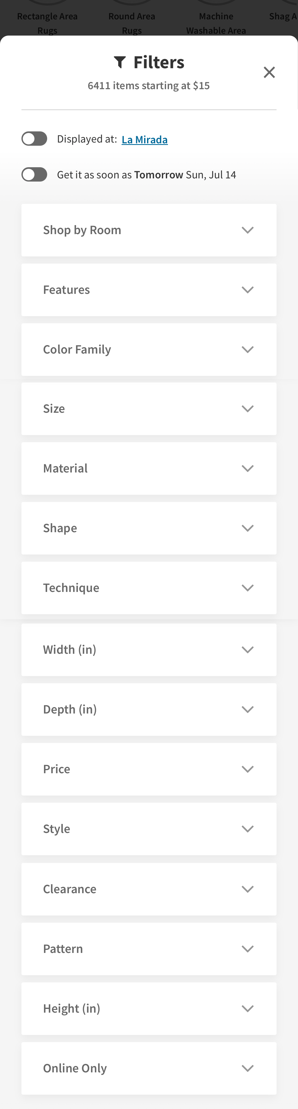The image size is (298, 1109).
Task: Expand the Size filter section
Action: 149,409
